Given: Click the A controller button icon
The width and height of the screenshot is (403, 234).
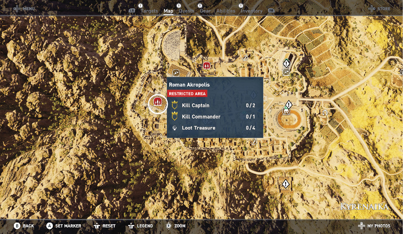Looking at the screenshot, I should (49, 226).
